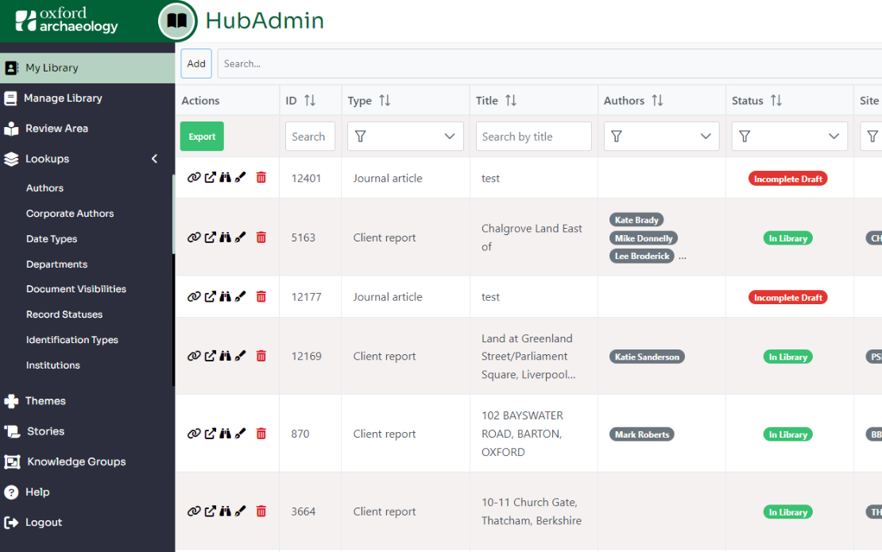Open Date Types lookup
Image resolution: width=882 pixels, height=552 pixels.
click(x=51, y=238)
